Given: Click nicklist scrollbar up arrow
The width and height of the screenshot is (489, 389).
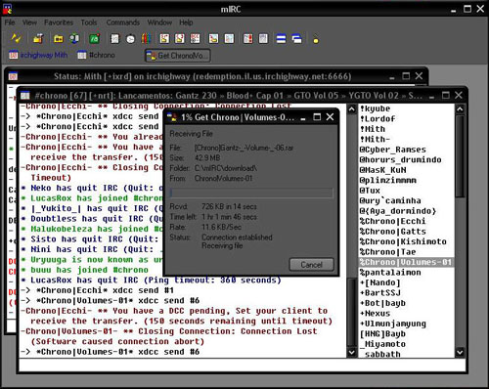Looking at the screenshot, I should 460,109.
